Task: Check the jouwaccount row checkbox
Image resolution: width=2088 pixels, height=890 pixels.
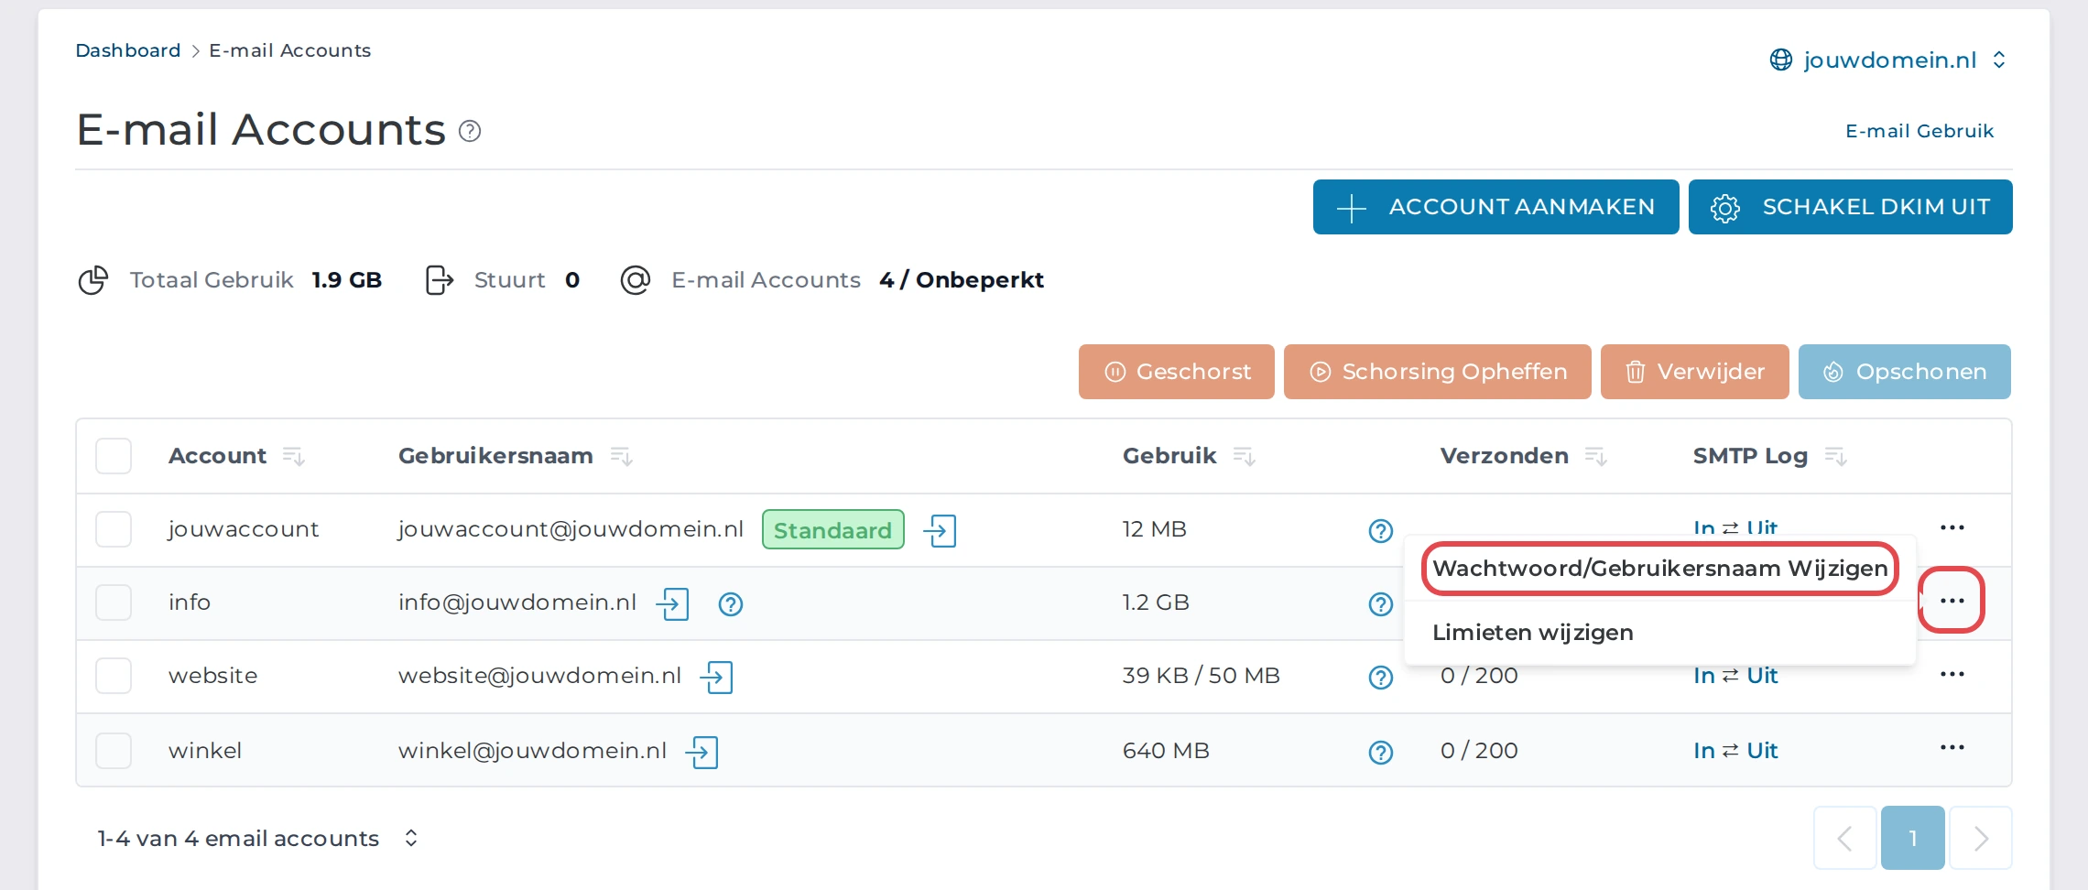Action: tap(114, 529)
